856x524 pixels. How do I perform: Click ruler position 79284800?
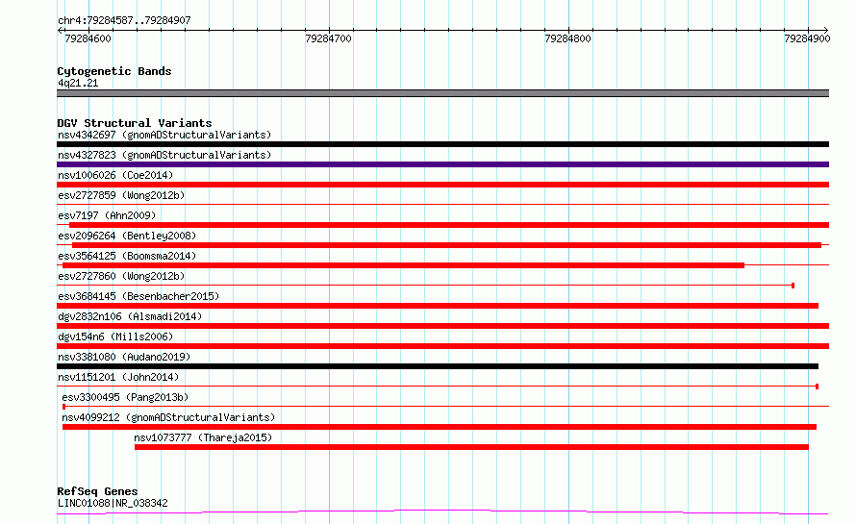click(x=567, y=38)
